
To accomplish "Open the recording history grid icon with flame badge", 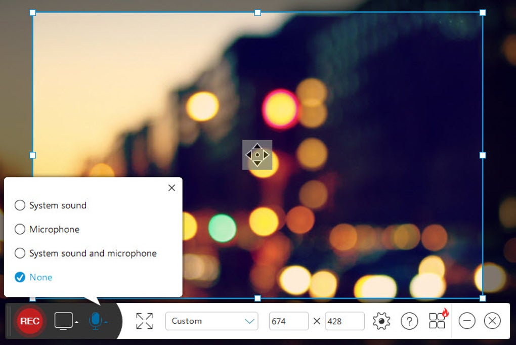I will 436,321.
